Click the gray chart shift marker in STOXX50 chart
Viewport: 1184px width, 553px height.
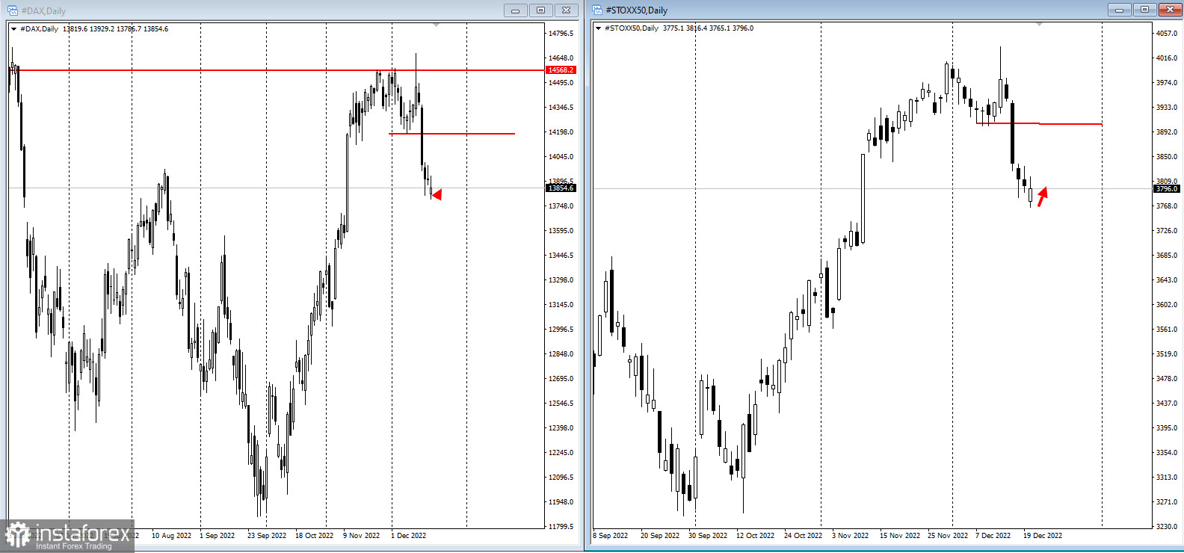click(1039, 25)
